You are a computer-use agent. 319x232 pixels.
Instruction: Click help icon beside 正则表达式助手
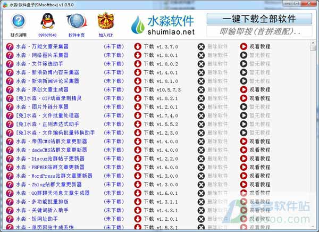pos(10,124)
